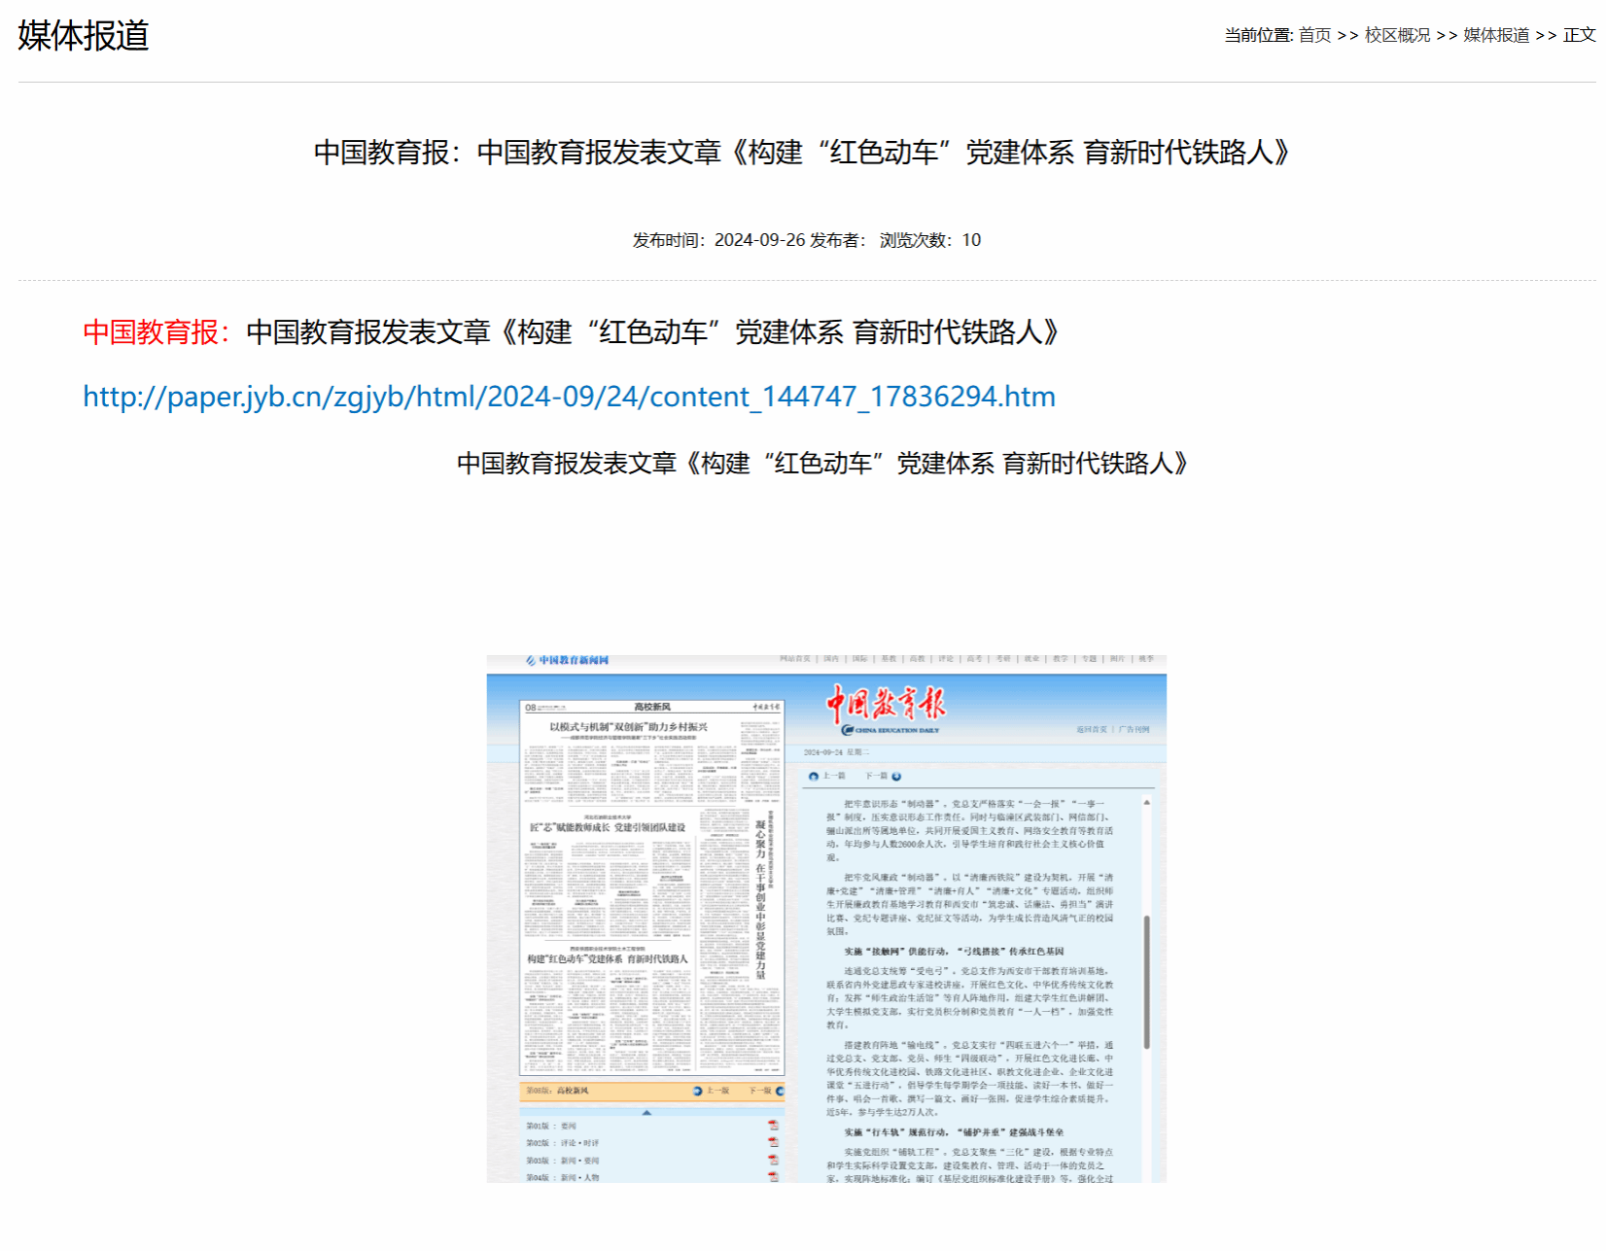Click the 当前位置 label
Screen dimensions: 1606x1251
[1258, 35]
